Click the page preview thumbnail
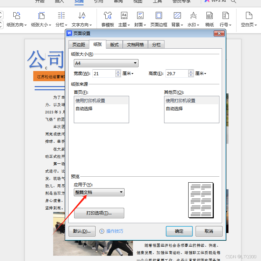261x261 pixels. [201, 200]
